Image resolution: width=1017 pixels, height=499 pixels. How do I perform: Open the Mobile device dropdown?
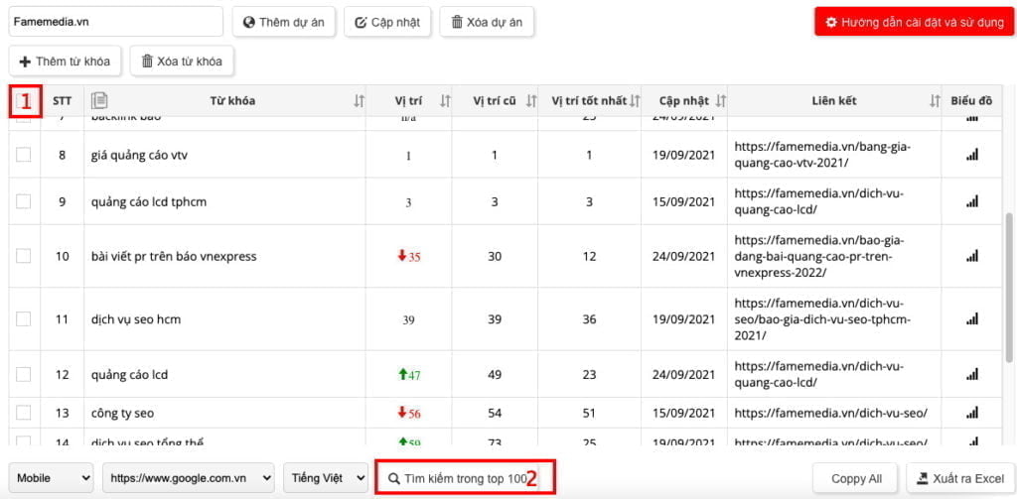(51, 478)
